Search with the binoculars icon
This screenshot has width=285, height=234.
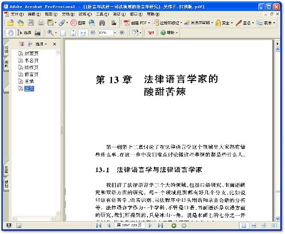click(x=102, y=23)
